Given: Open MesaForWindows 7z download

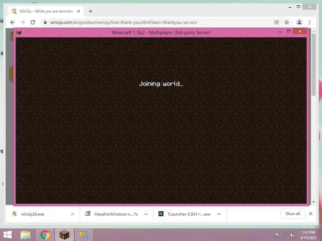Looking at the screenshot, I should tap(116, 214).
